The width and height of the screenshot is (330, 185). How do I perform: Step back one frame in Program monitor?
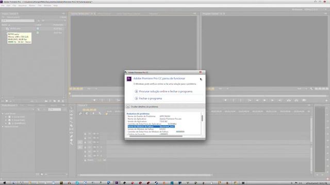point(257,101)
